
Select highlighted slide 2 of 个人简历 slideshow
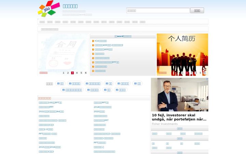(x=187, y=73)
